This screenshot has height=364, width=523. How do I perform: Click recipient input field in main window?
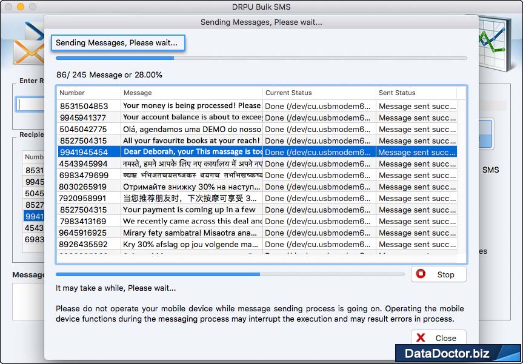[x=30, y=104]
